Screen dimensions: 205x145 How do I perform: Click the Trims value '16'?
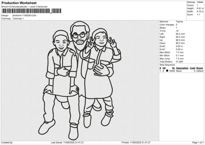[x=177, y=31]
